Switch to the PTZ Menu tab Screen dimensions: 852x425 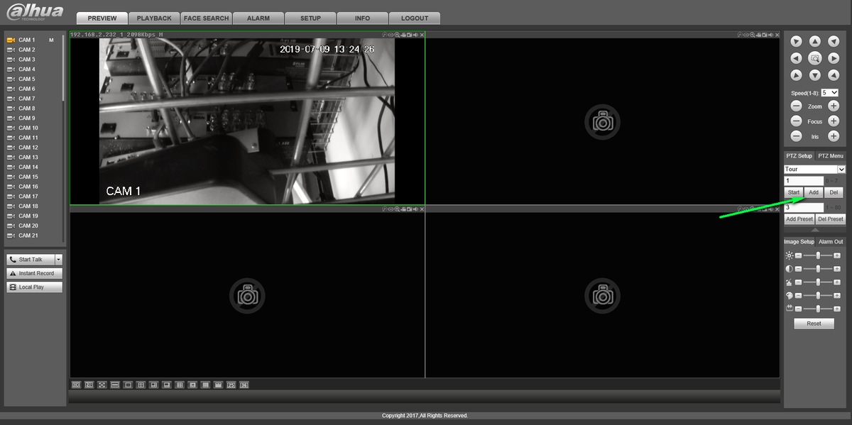[x=830, y=155]
